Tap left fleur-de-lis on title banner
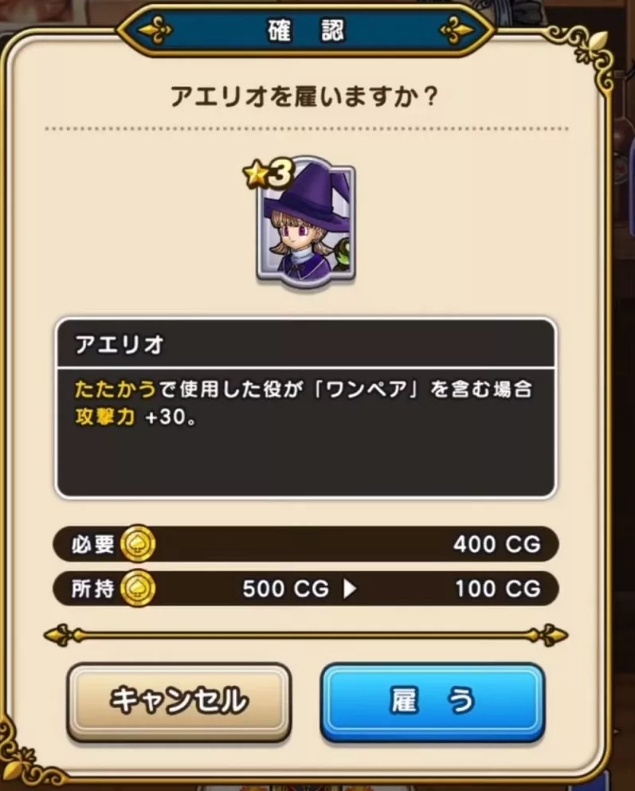Viewport: 635px width, 791px height. [155, 30]
